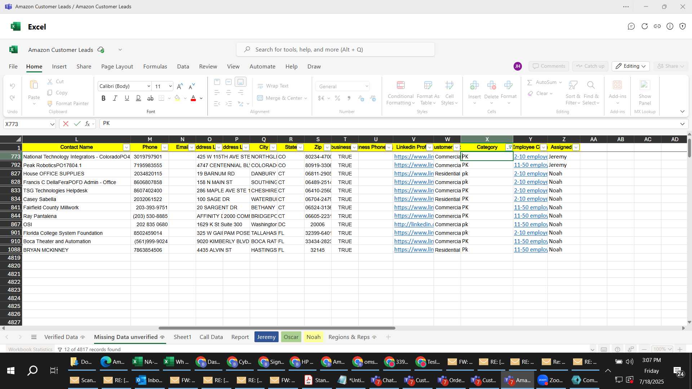The width and height of the screenshot is (692, 389).
Task: Toggle Bold formatting
Action: point(103,98)
